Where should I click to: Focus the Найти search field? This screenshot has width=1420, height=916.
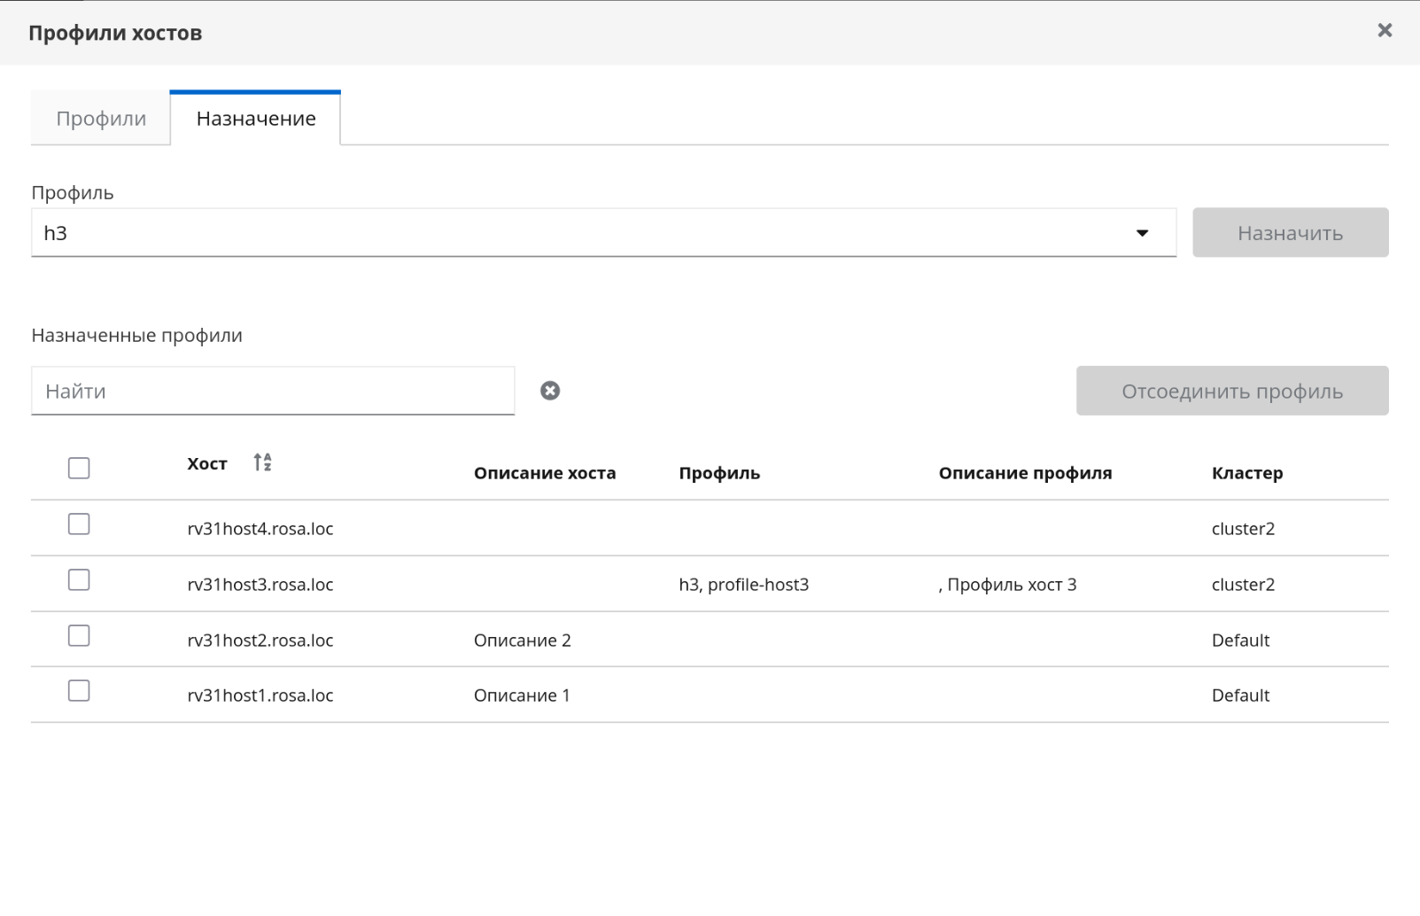273,391
